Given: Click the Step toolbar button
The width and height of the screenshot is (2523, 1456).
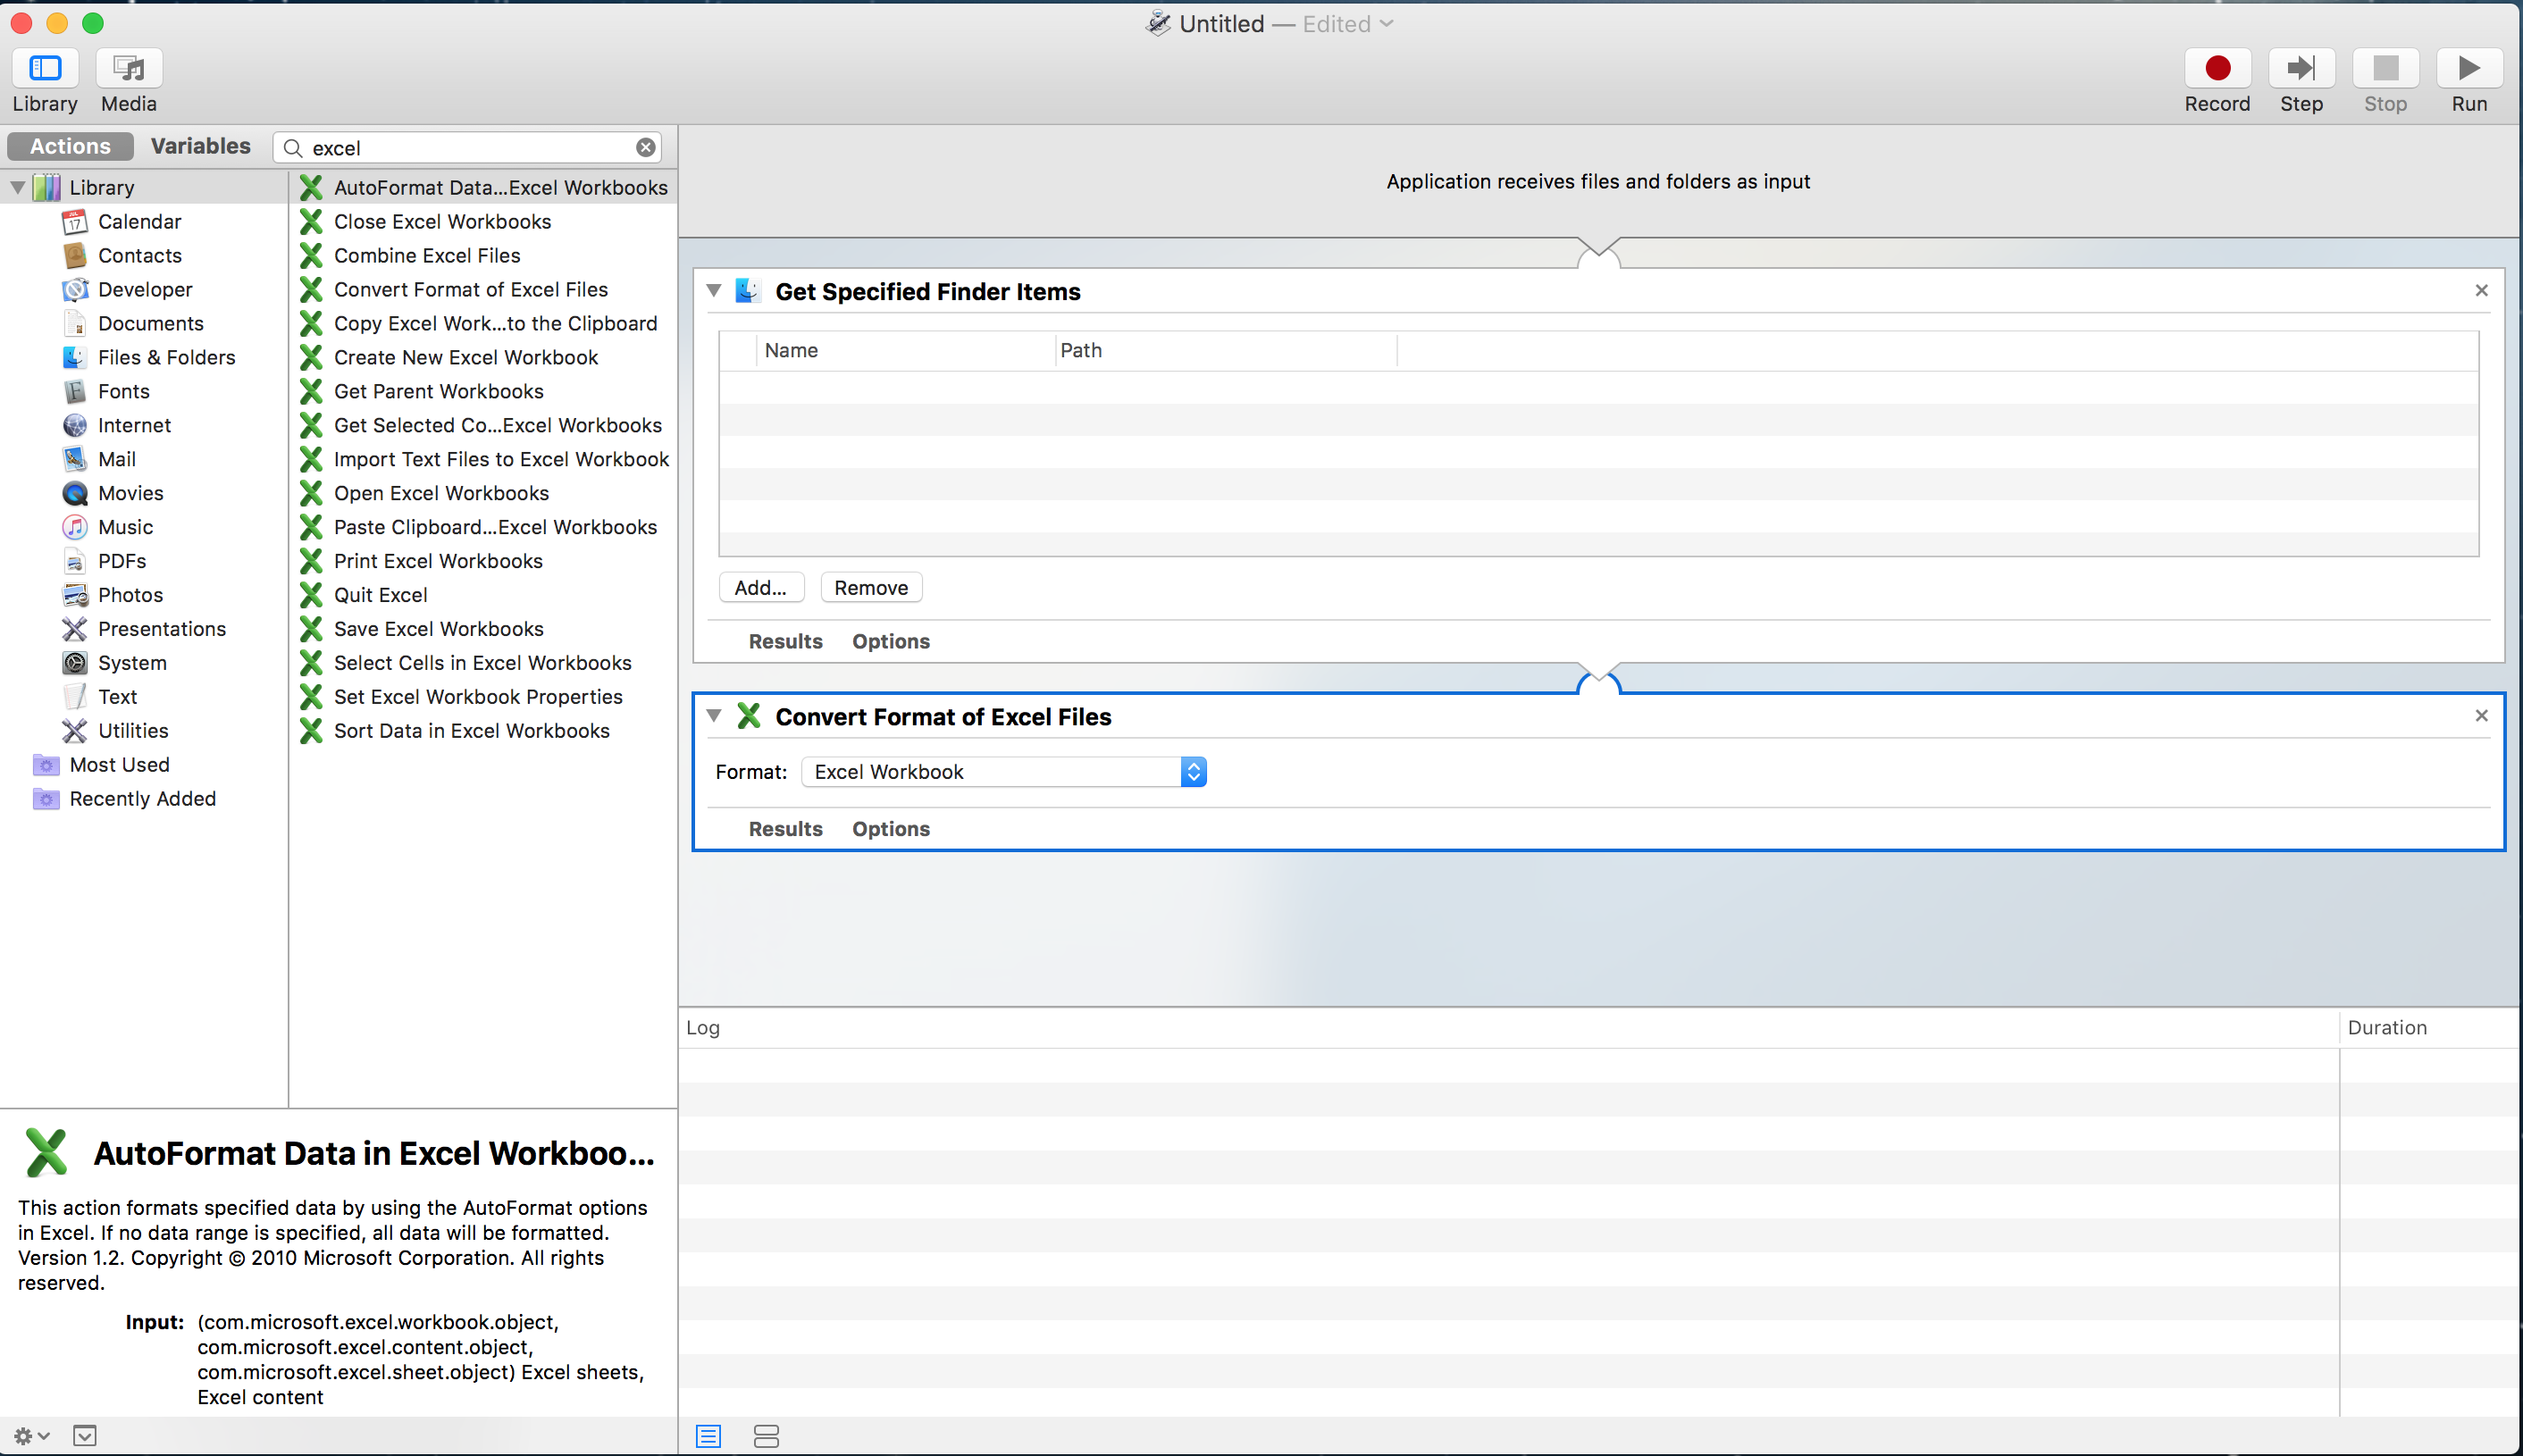Looking at the screenshot, I should [2301, 68].
